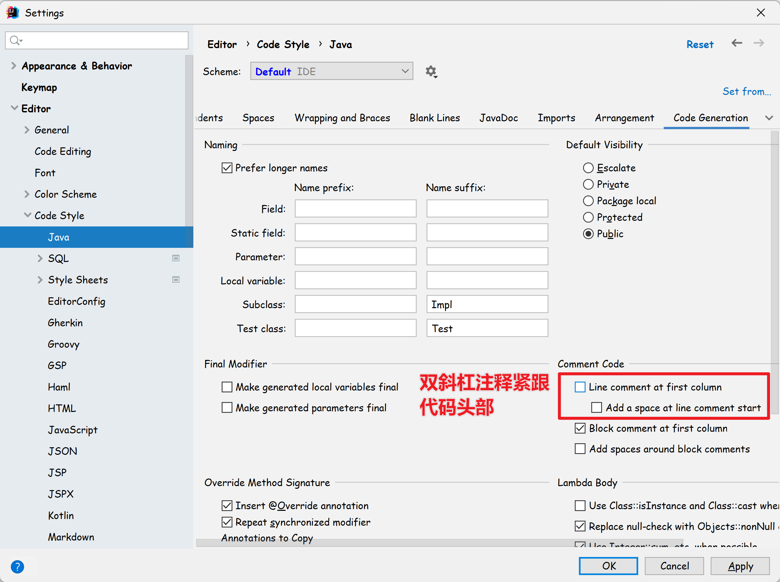
Task: Open the Imports tab
Action: pyautogui.click(x=556, y=118)
